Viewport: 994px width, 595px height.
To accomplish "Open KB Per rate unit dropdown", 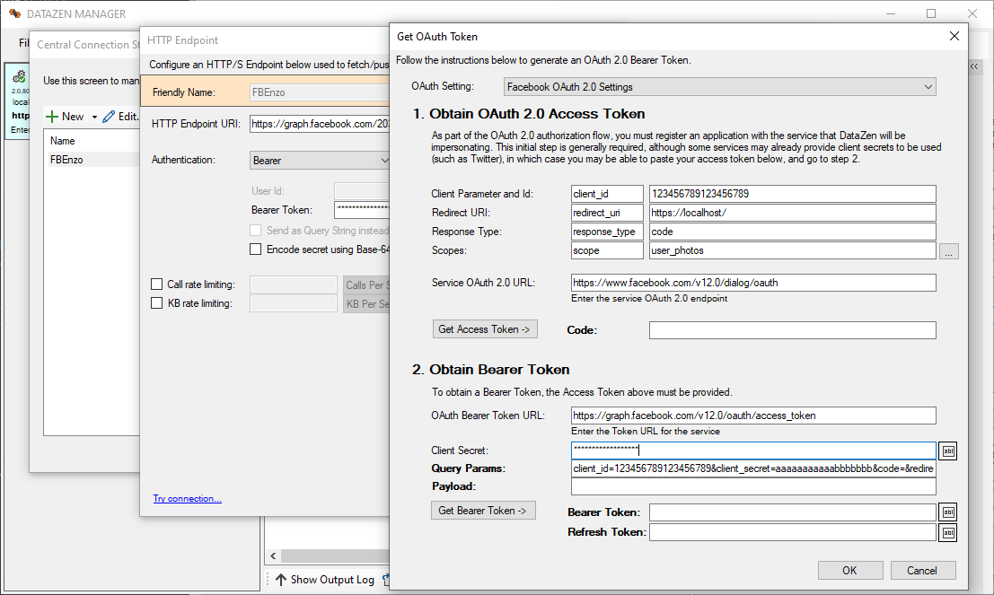I will coord(366,304).
